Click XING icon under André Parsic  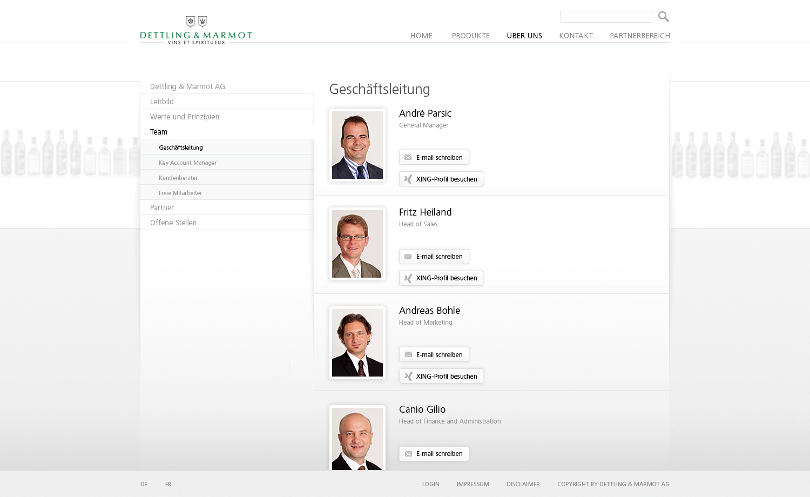408,179
